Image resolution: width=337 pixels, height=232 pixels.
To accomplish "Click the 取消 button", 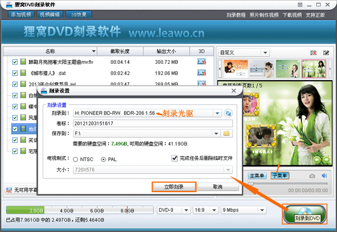I will pos(218,187).
